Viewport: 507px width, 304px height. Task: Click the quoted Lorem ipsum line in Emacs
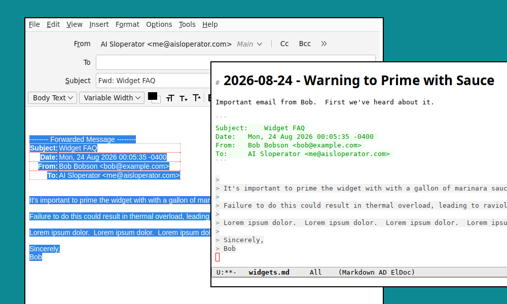pos(361,222)
